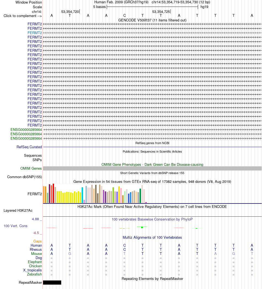Select the Chicken alignment row label
The width and height of the screenshot is (262, 289).
(35, 266)
